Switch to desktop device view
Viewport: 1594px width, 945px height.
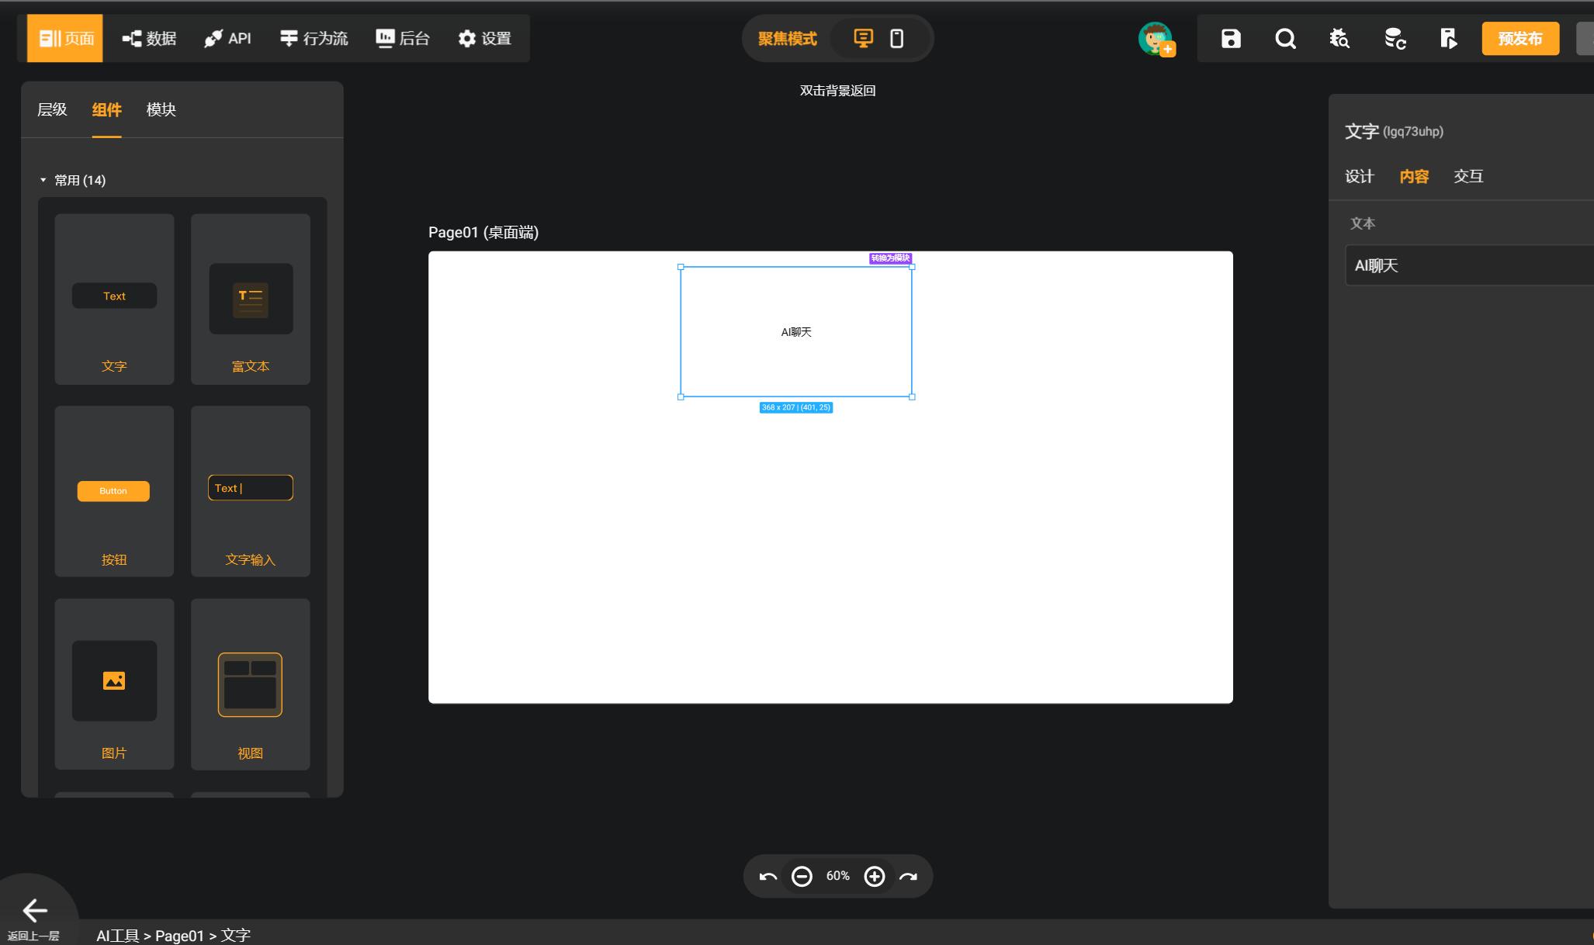click(863, 39)
